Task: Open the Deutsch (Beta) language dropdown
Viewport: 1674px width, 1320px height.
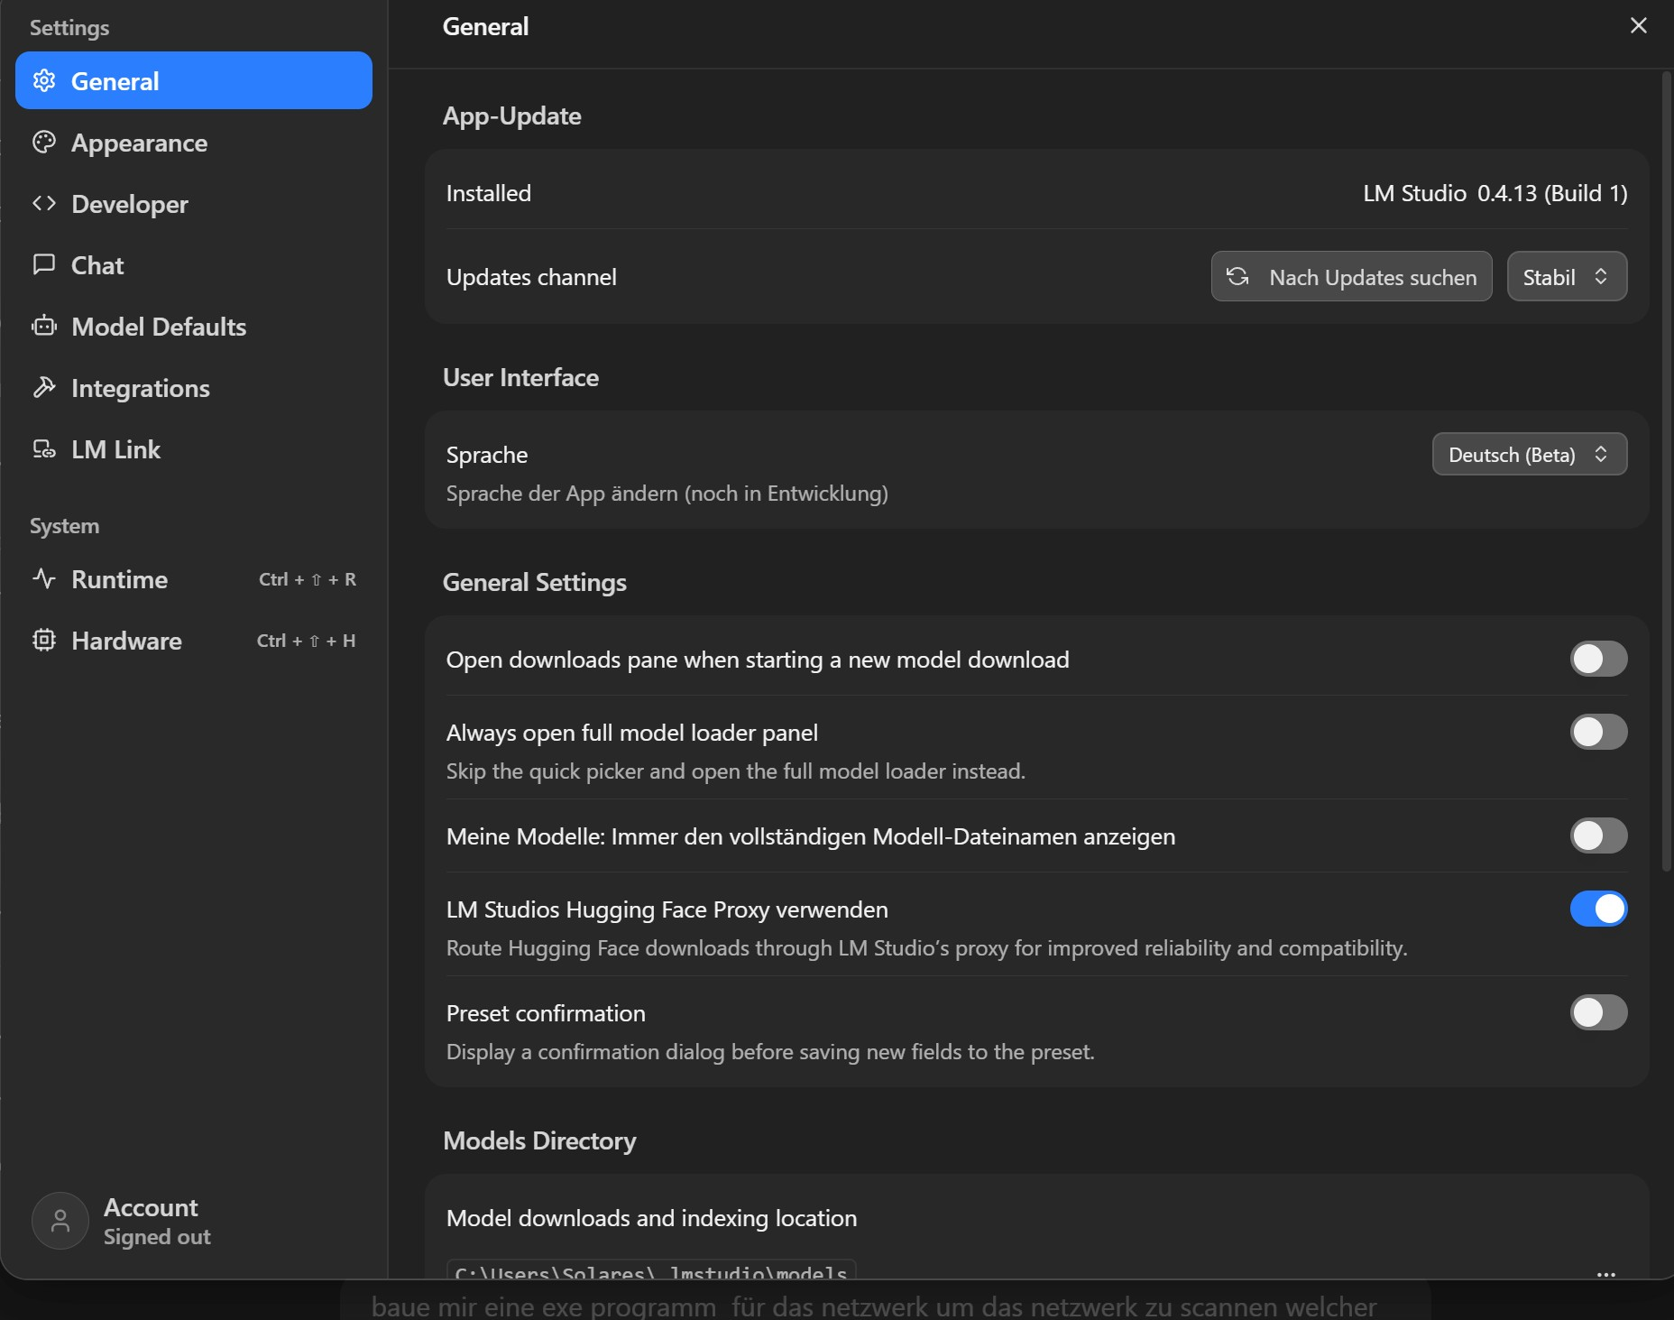Action: point(1530,454)
